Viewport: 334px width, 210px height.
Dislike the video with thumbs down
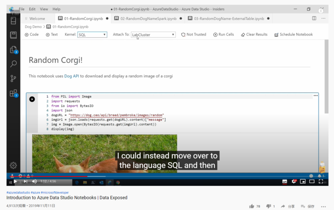[269, 206]
